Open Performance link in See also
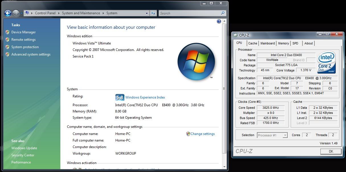The width and height of the screenshot is (346, 172). click(x=21, y=162)
